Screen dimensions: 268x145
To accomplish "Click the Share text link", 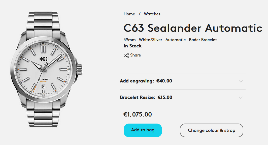I will (136, 55).
